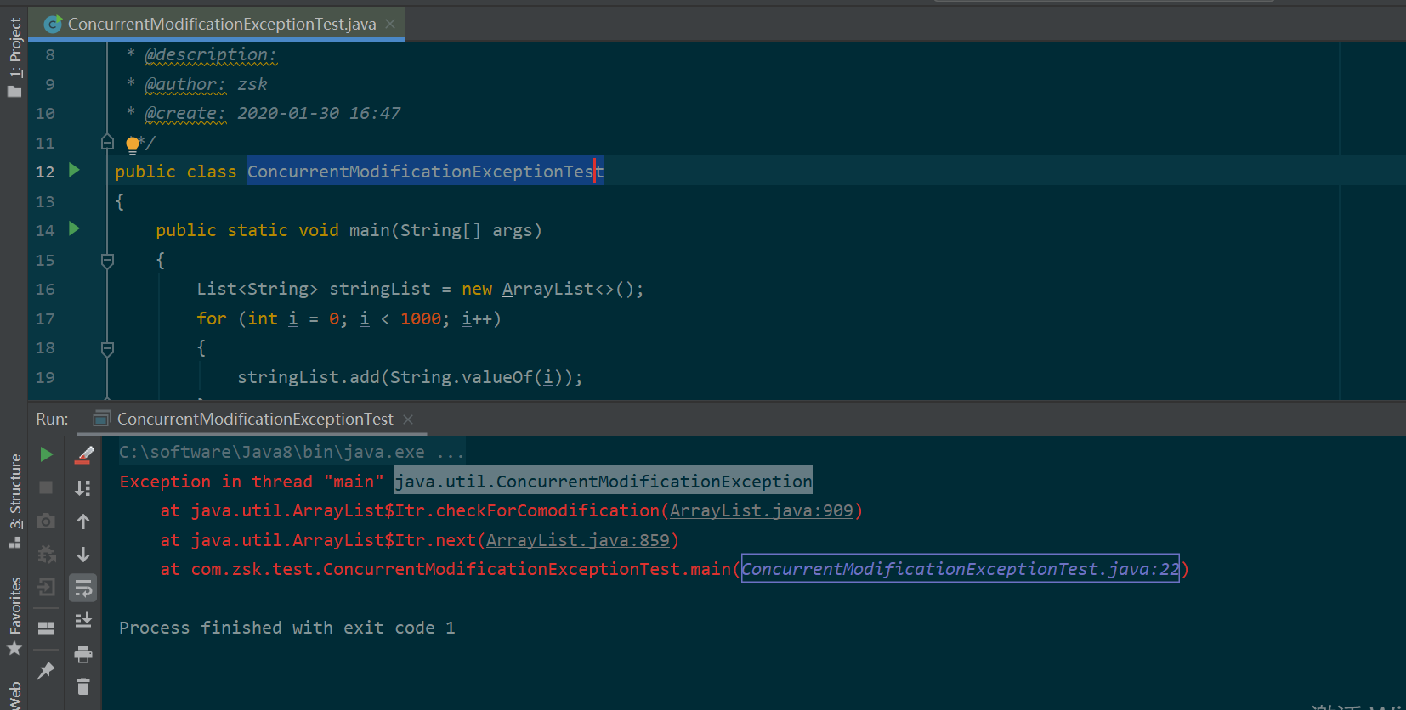Open ConcurrentModificationExceptionTest.java:22 stack trace link
1406x710 pixels.
pyautogui.click(x=960, y=569)
